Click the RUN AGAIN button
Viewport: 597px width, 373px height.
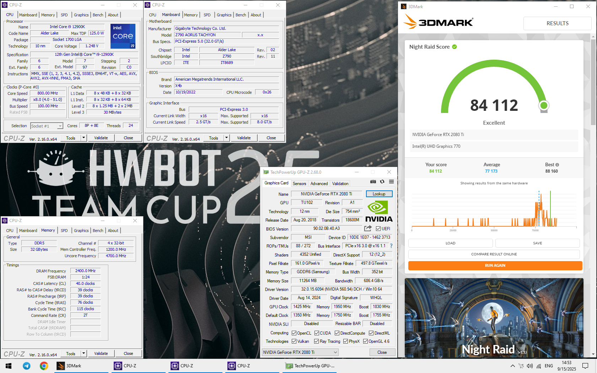coord(495,266)
